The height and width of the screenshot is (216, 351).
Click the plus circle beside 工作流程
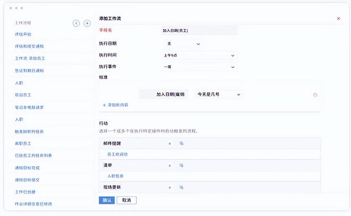click(x=87, y=23)
